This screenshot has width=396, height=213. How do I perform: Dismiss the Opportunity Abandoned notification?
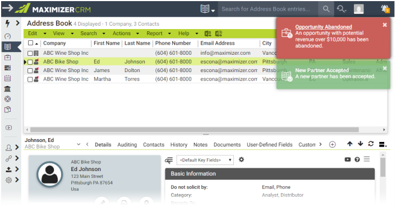coord(385,25)
